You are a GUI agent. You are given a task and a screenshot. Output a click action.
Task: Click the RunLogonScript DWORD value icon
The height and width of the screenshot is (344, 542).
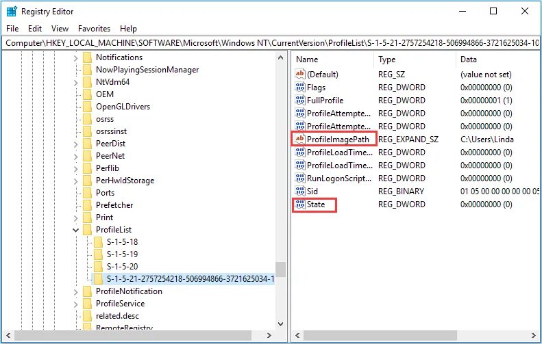click(299, 178)
